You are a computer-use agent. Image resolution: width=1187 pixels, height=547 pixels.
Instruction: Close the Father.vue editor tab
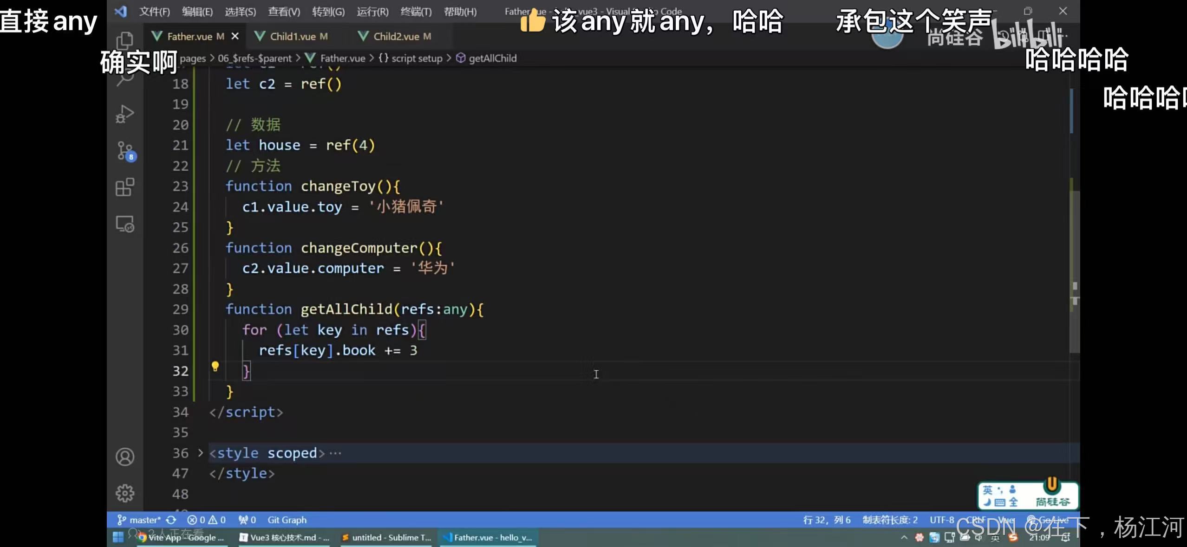pos(235,36)
